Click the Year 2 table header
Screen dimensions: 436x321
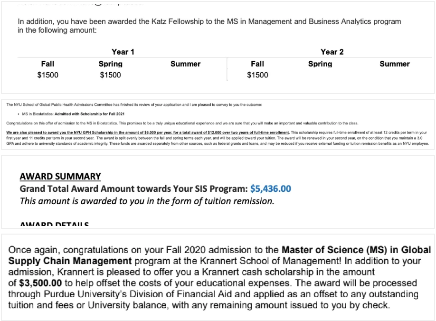tap(332, 52)
